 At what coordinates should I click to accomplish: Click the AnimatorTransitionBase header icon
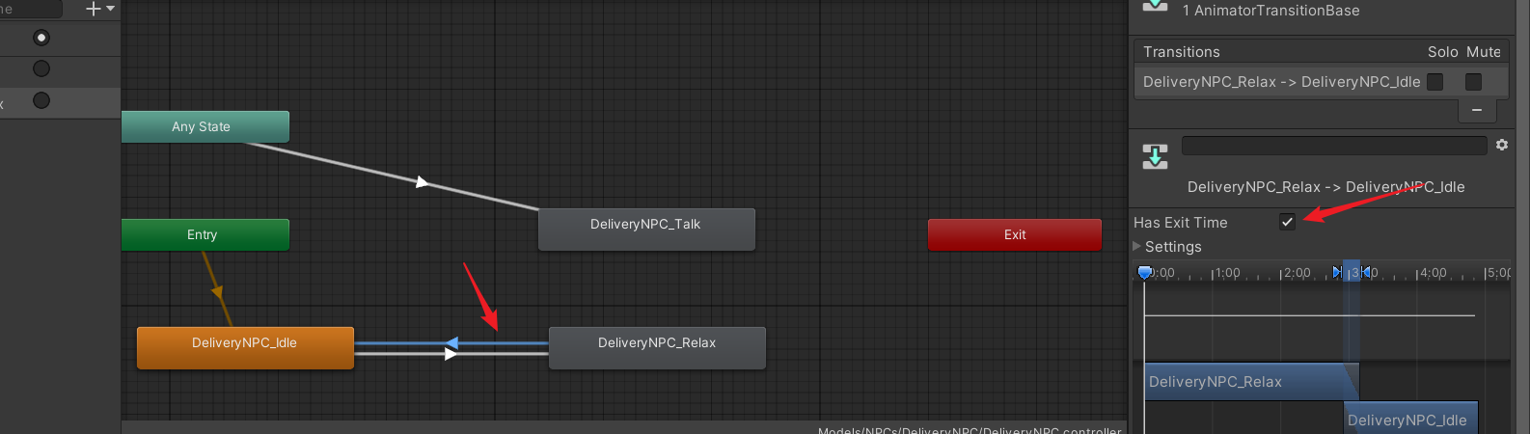point(1155,8)
